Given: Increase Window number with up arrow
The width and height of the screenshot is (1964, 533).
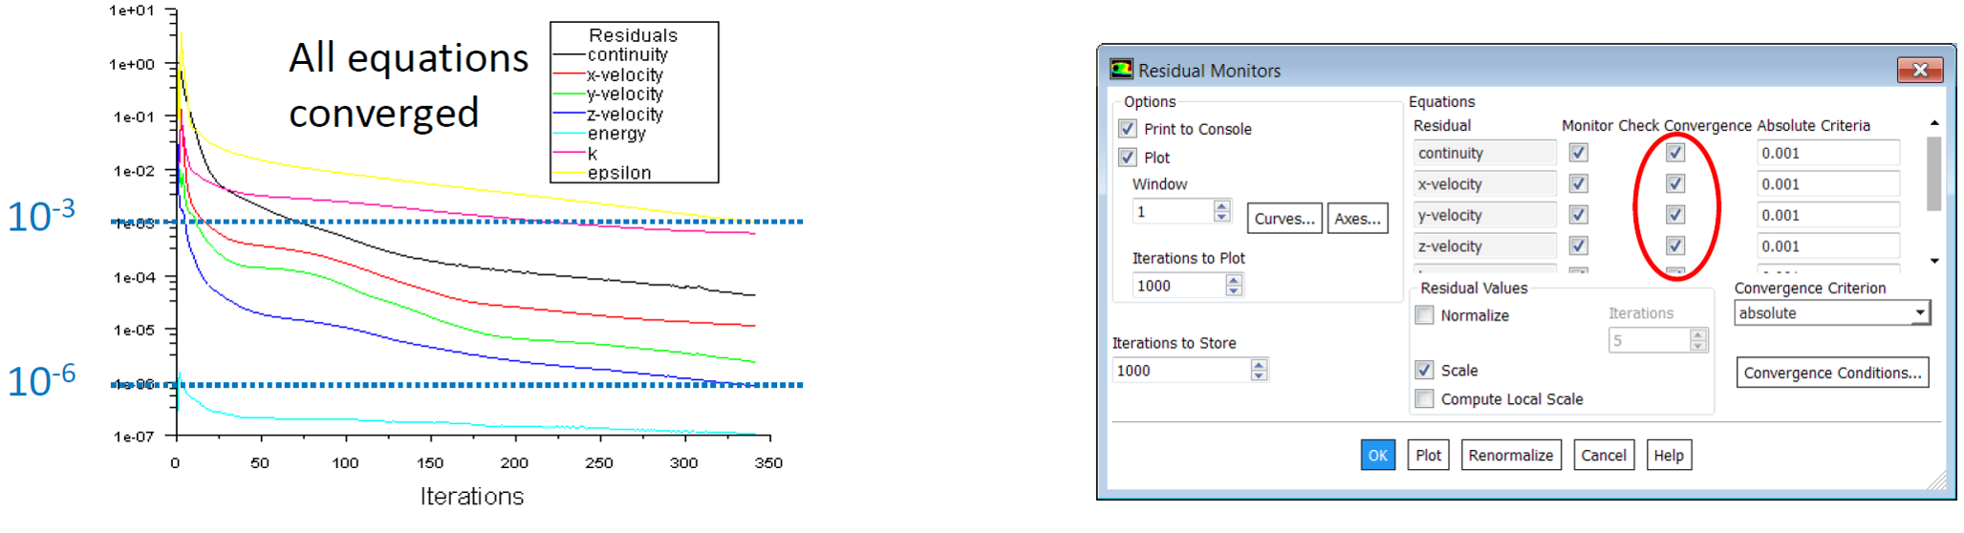Looking at the screenshot, I should point(1221,206).
